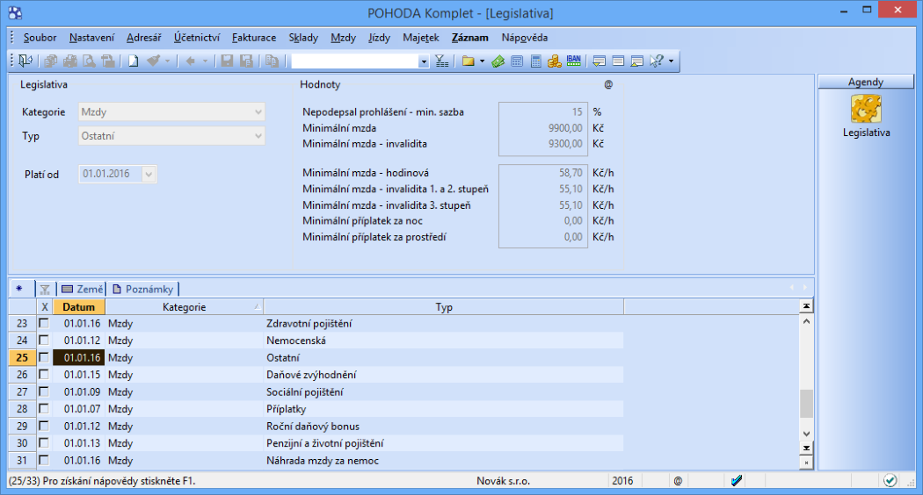Click the blue checkmark icon in status bar
923x495 pixels.
click(x=737, y=481)
